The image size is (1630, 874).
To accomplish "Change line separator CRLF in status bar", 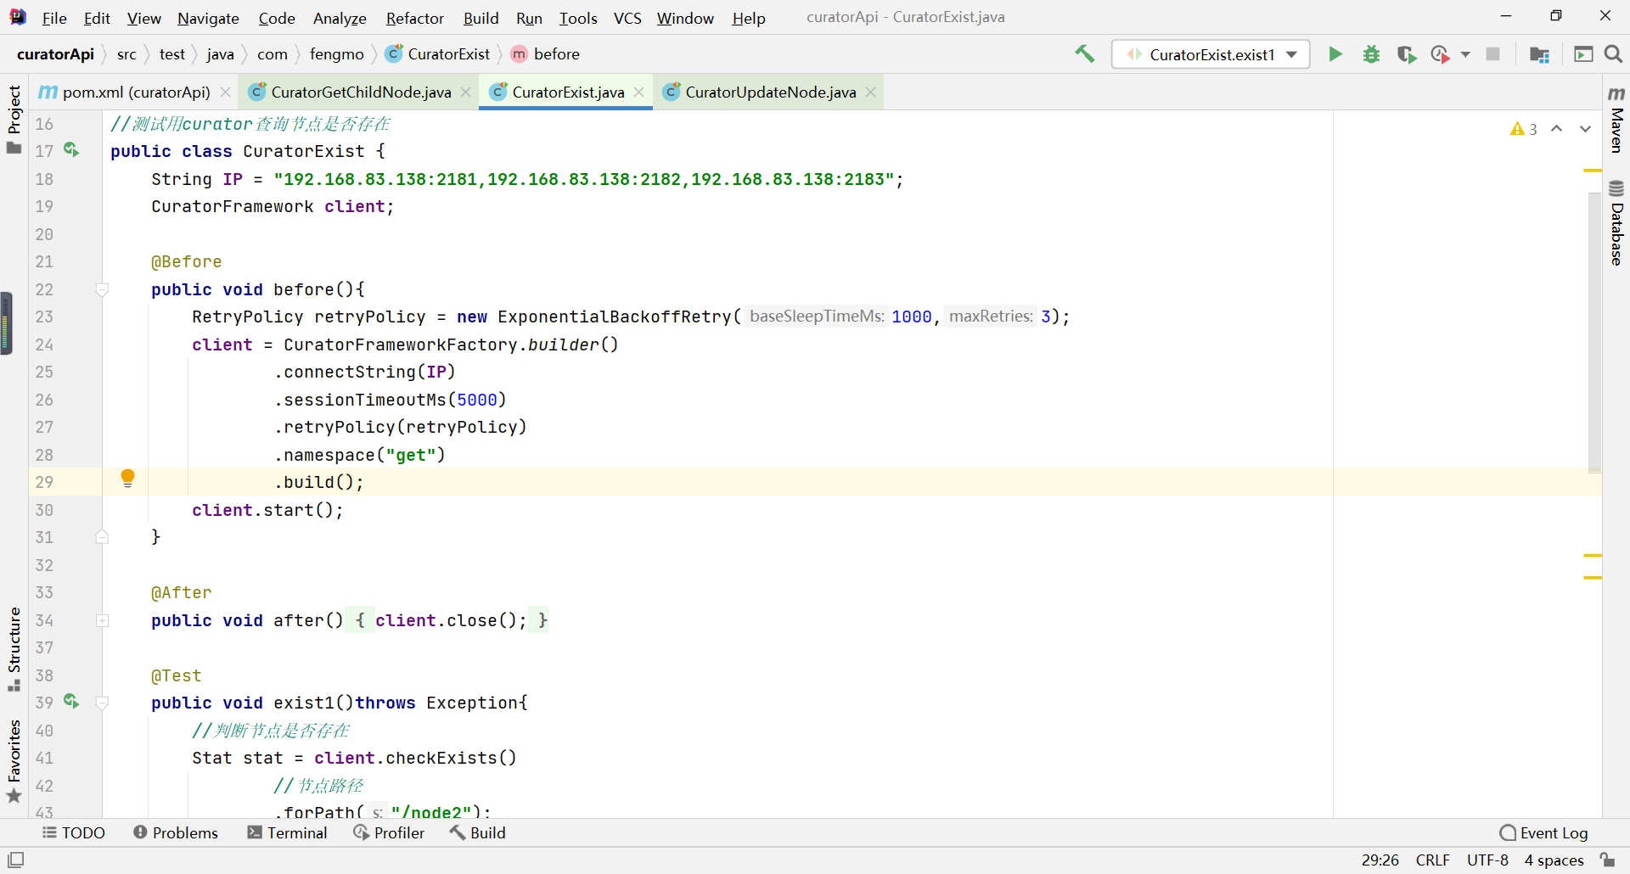I will (1432, 860).
